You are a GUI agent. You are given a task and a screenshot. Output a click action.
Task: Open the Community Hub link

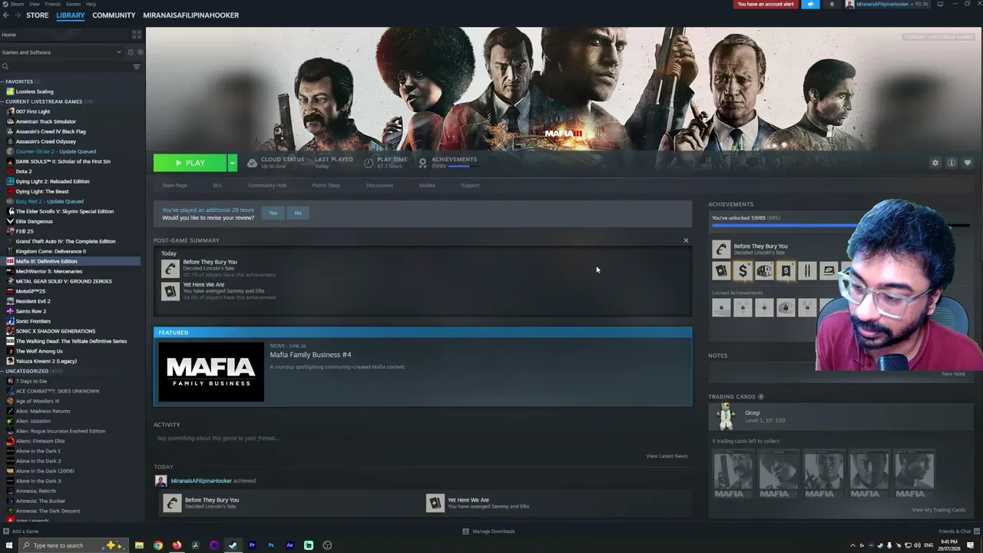[267, 185]
